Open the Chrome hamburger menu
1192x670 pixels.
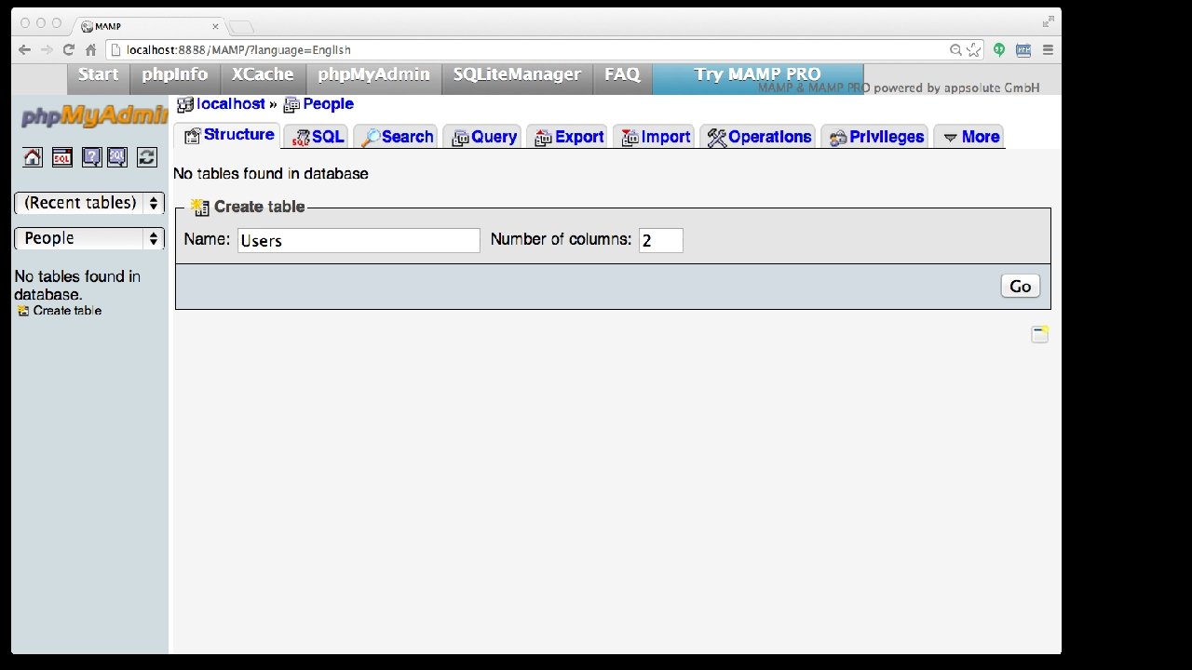[1048, 49]
